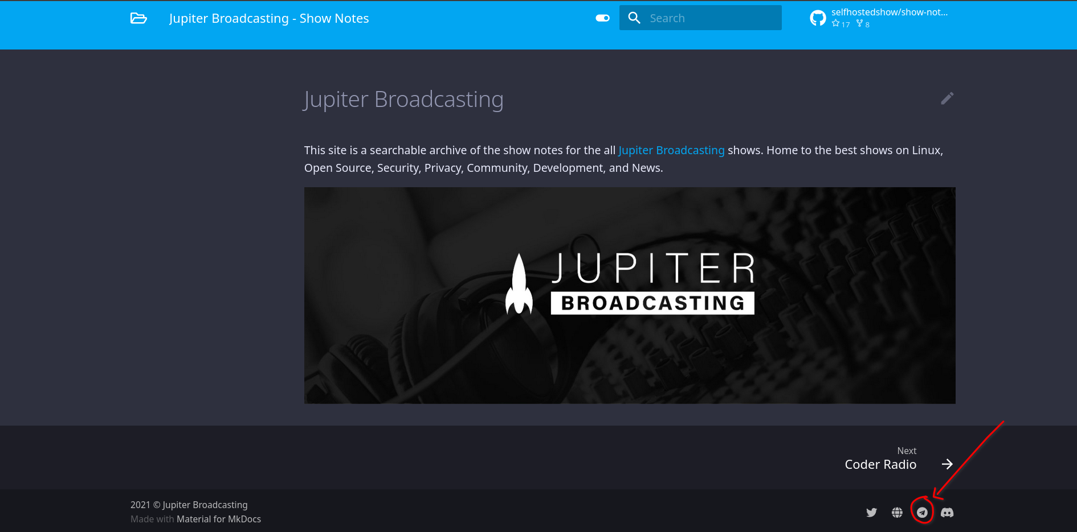Click the open folder logo icon in header

tap(138, 18)
